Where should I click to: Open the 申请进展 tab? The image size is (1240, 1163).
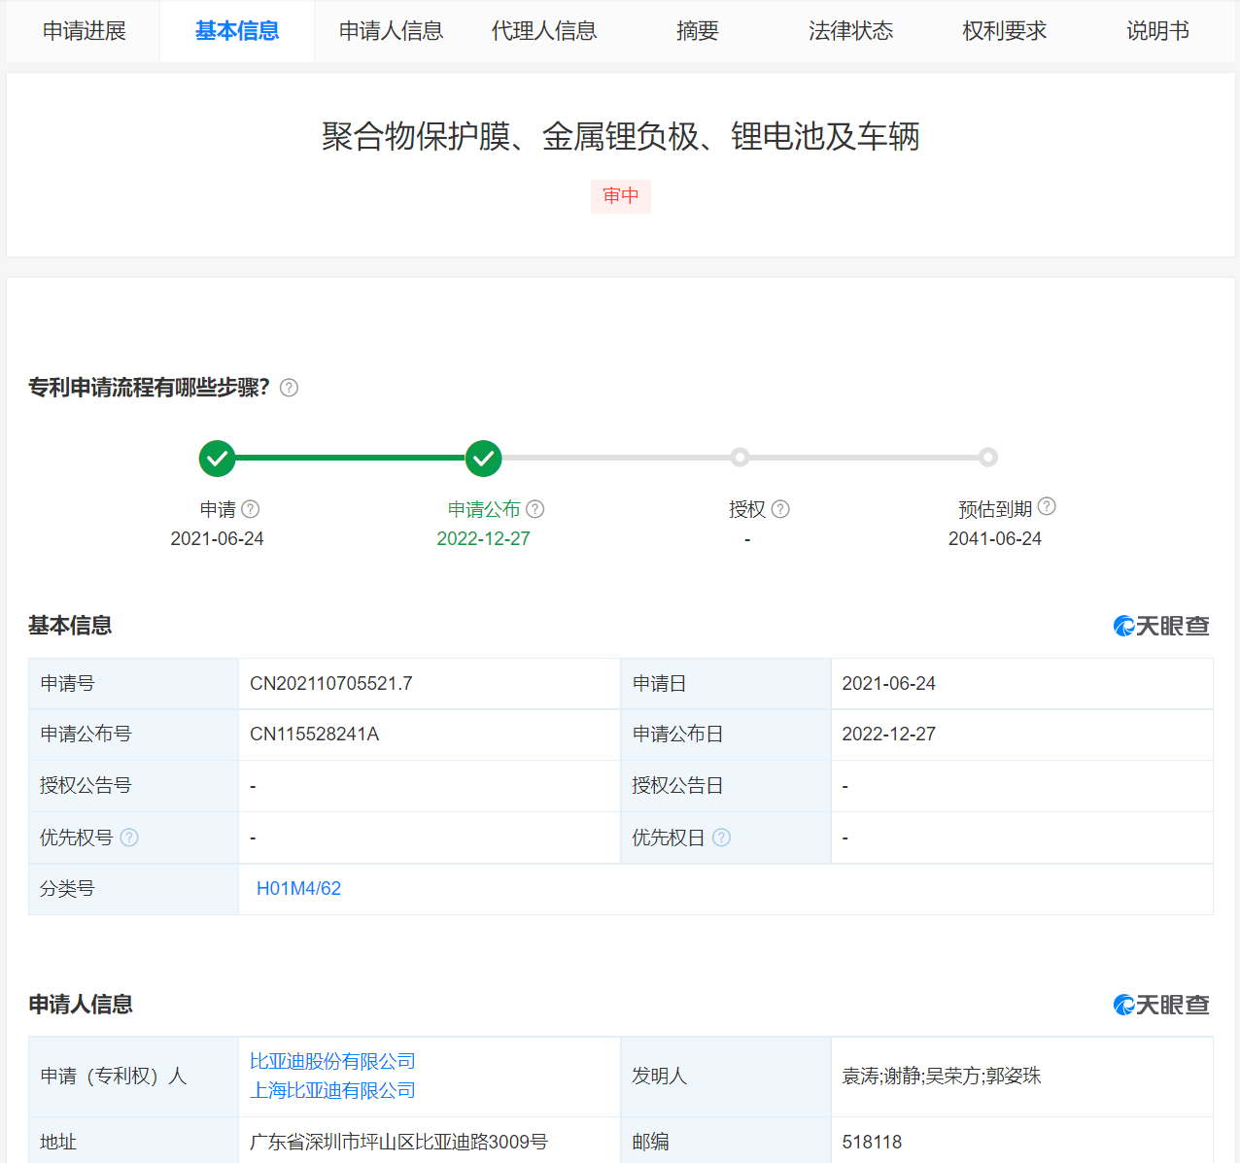point(84,31)
